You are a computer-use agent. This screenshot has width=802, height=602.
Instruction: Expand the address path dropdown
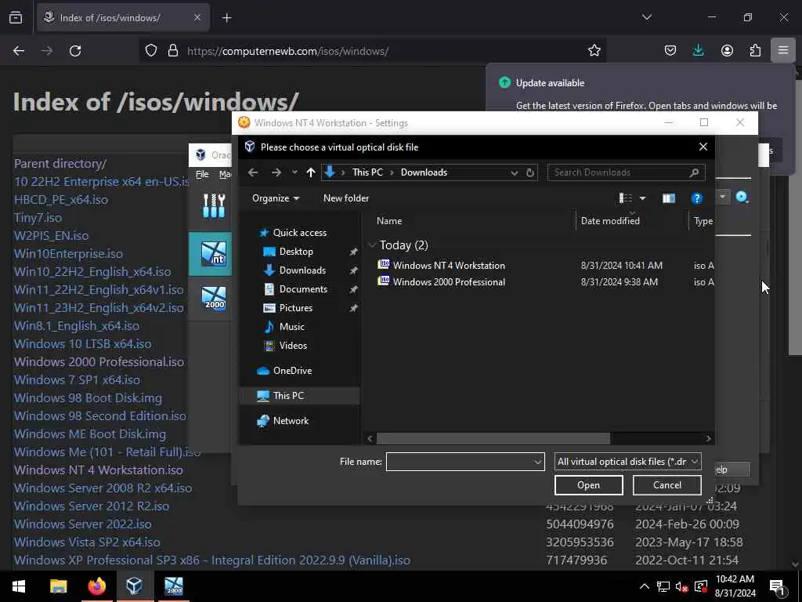[514, 172]
